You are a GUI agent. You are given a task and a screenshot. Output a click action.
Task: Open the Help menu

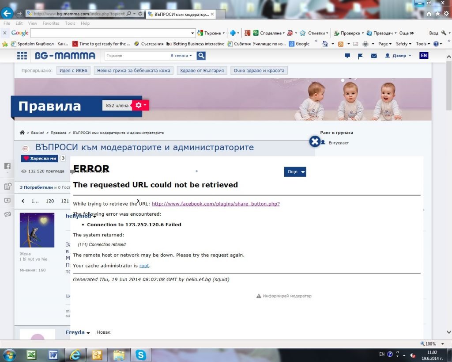[x=85, y=23]
